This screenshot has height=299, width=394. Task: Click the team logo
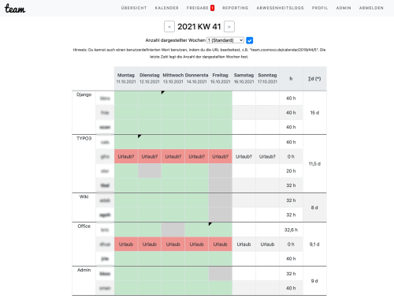coord(15,9)
